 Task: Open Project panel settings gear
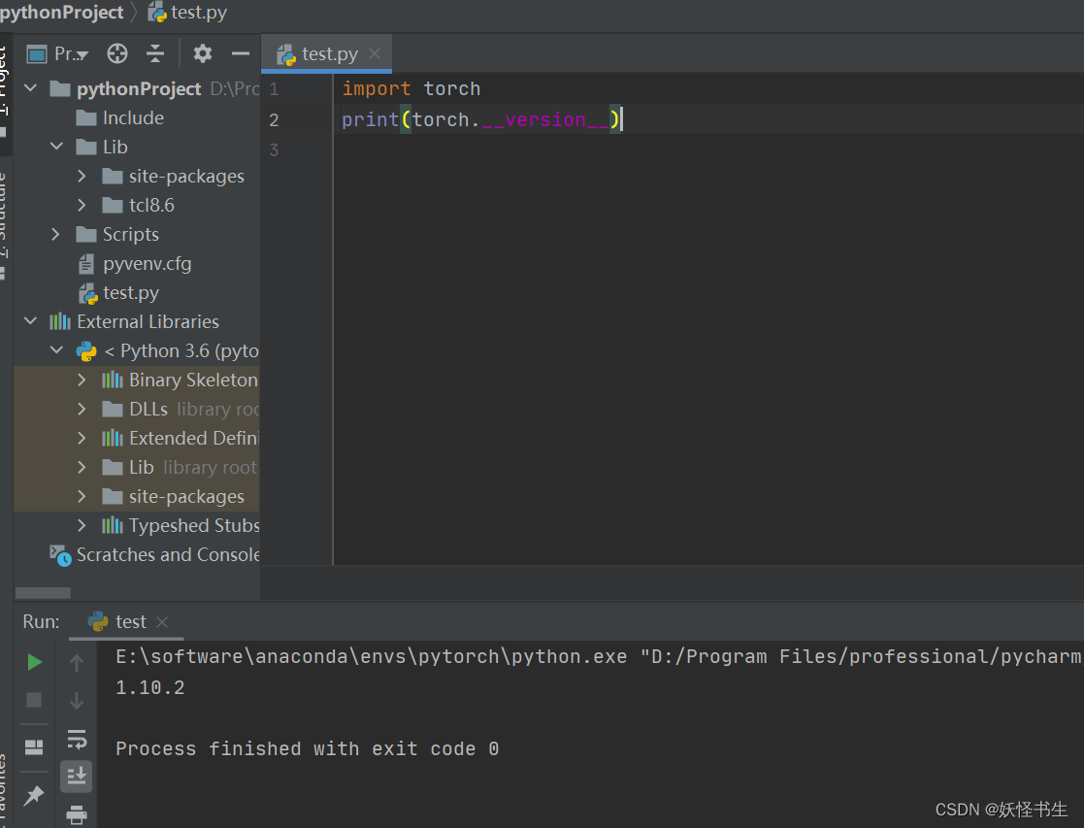203,53
